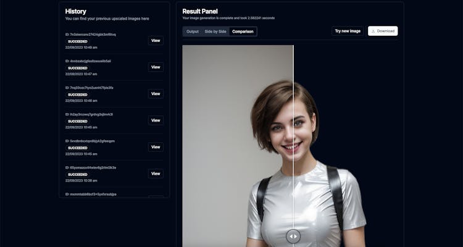The height and width of the screenshot is (247, 463).
Task: Click the SUCCEEDED badge of the top entry
Action: (x=77, y=41)
